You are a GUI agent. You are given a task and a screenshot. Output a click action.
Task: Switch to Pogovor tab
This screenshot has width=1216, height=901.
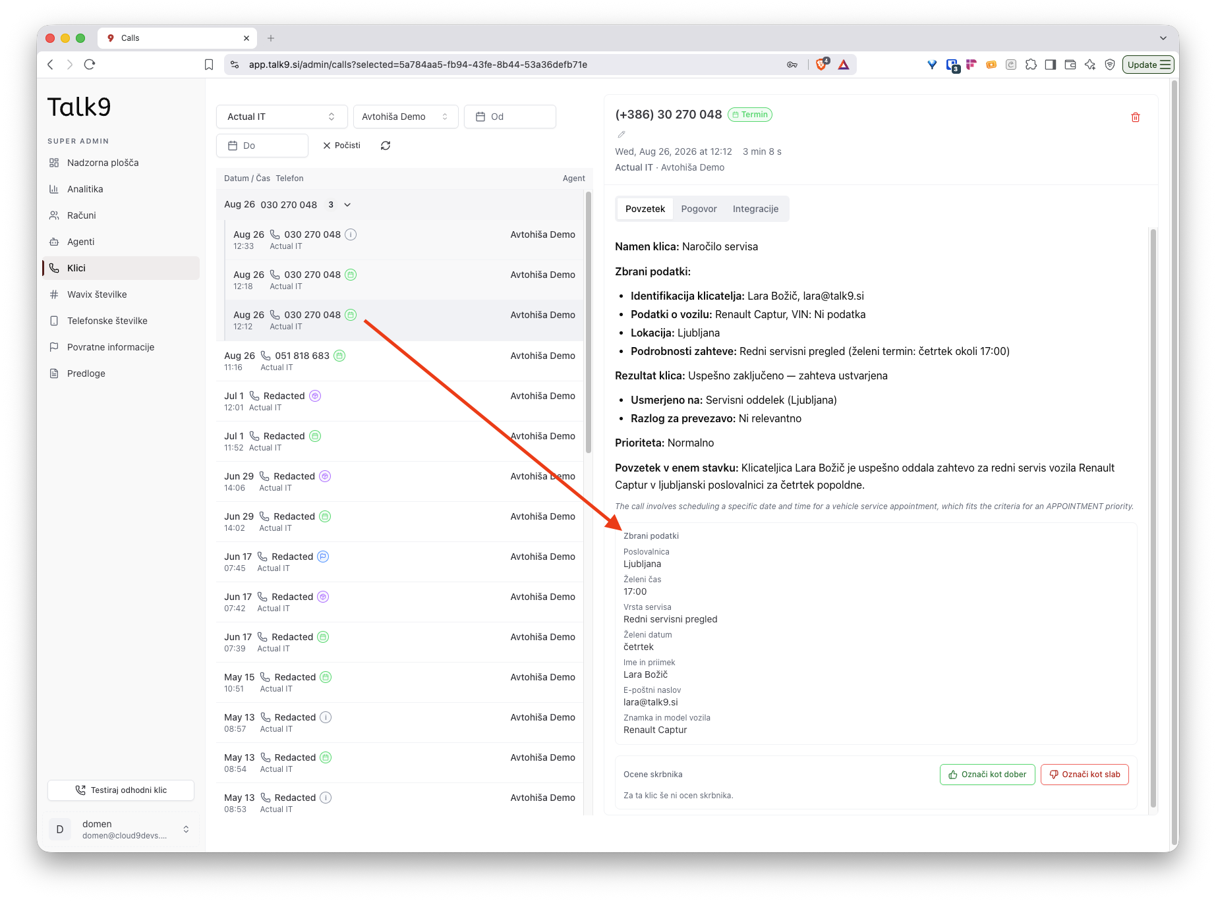pyautogui.click(x=699, y=209)
